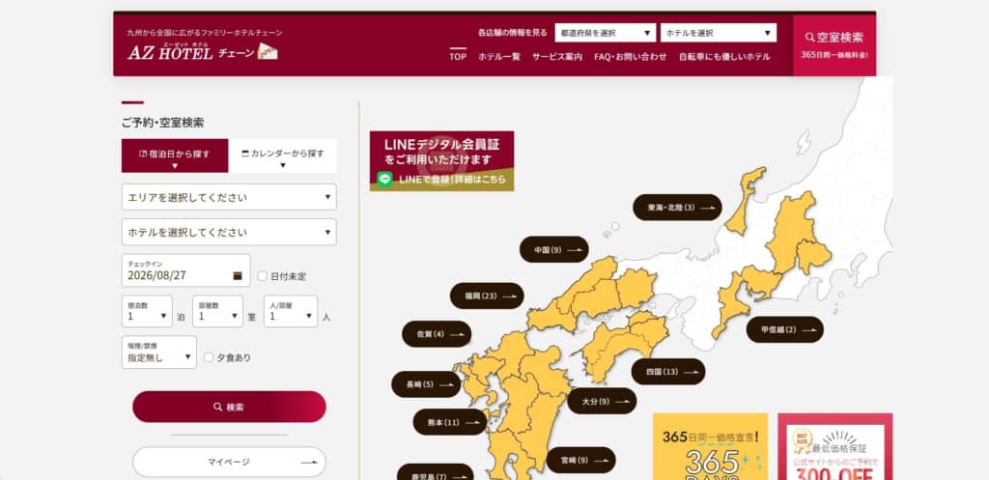Select 熊本 (11) region label
Viewport: 989px width, 480px height.
450,422
